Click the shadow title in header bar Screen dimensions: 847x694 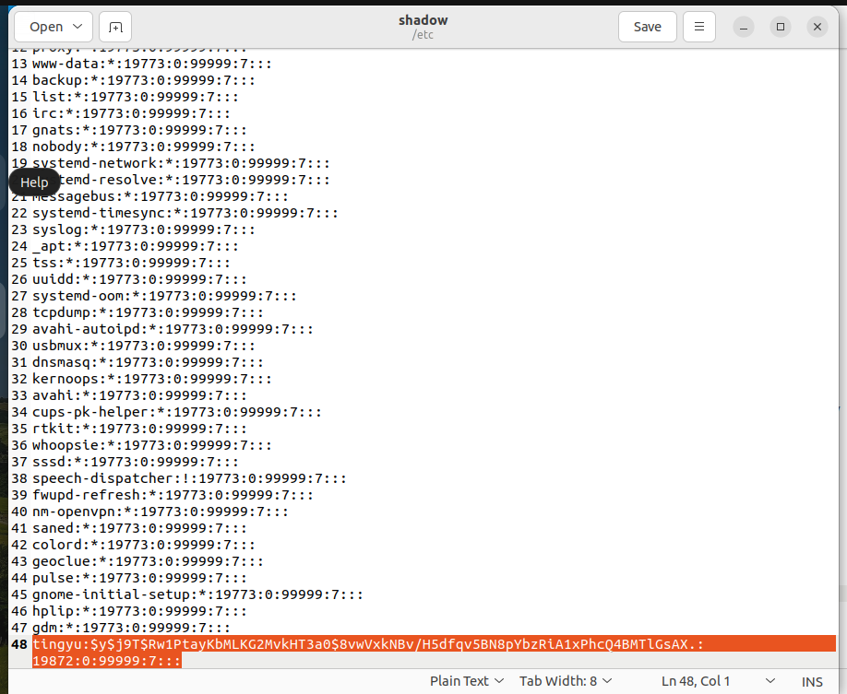[x=422, y=20]
